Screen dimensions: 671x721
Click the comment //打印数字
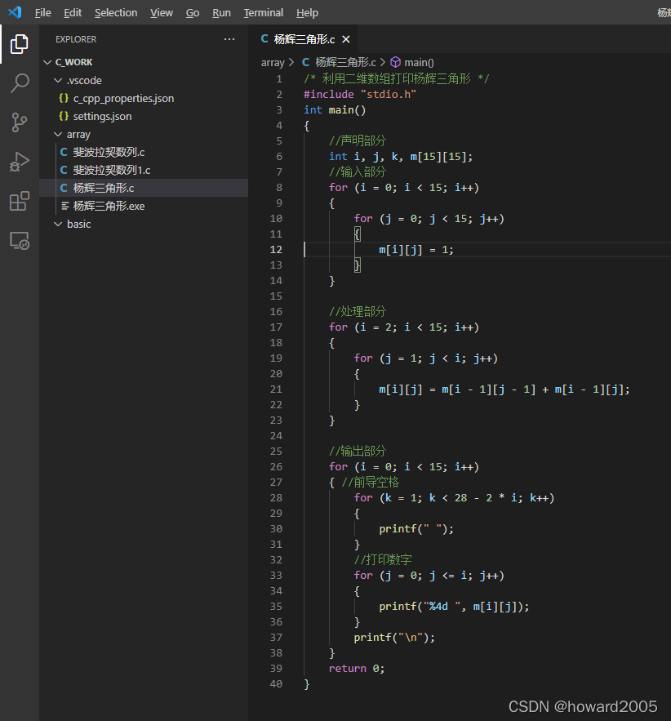[x=383, y=559]
